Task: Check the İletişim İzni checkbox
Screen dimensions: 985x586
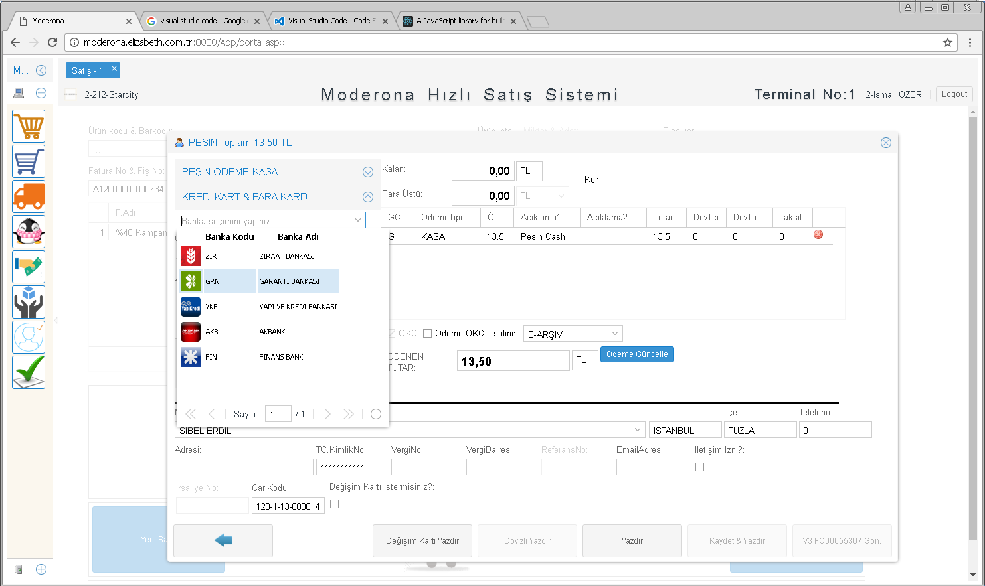Action: click(699, 467)
